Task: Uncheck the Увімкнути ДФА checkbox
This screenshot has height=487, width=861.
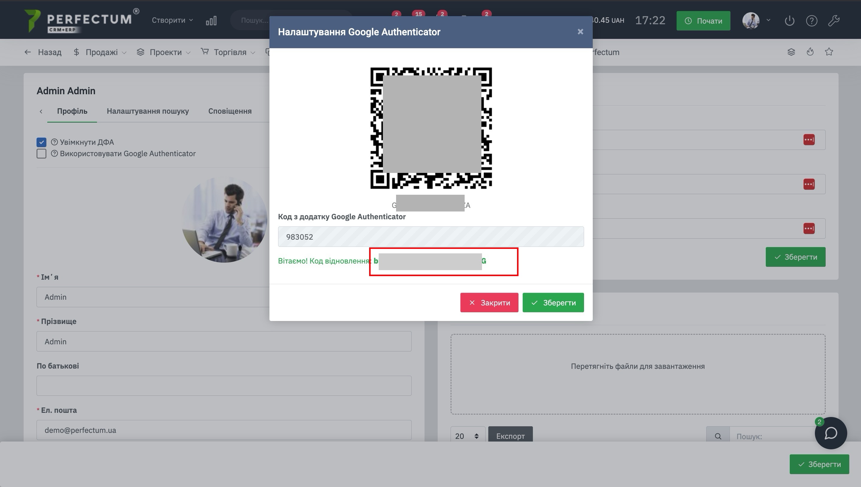Action: point(42,142)
